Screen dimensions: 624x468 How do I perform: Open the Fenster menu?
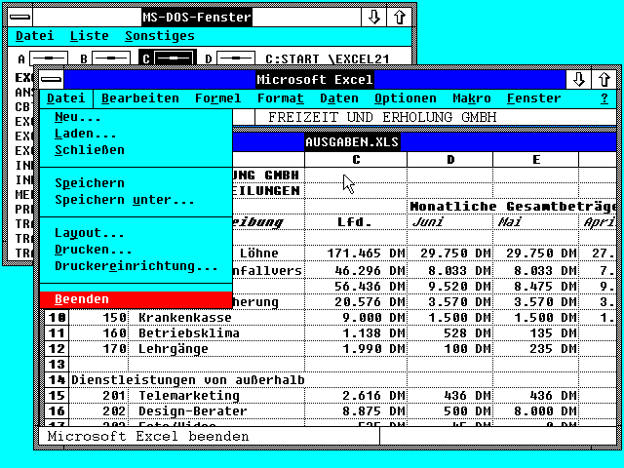click(x=533, y=98)
